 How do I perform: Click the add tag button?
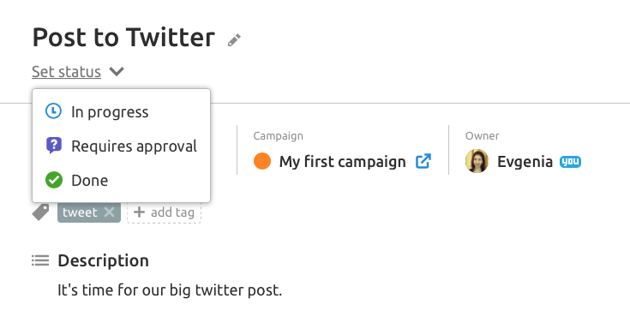tap(164, 212)
